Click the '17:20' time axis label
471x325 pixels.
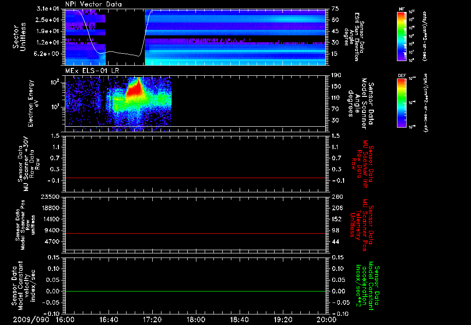pyautogui.click(x=152, y=319)
